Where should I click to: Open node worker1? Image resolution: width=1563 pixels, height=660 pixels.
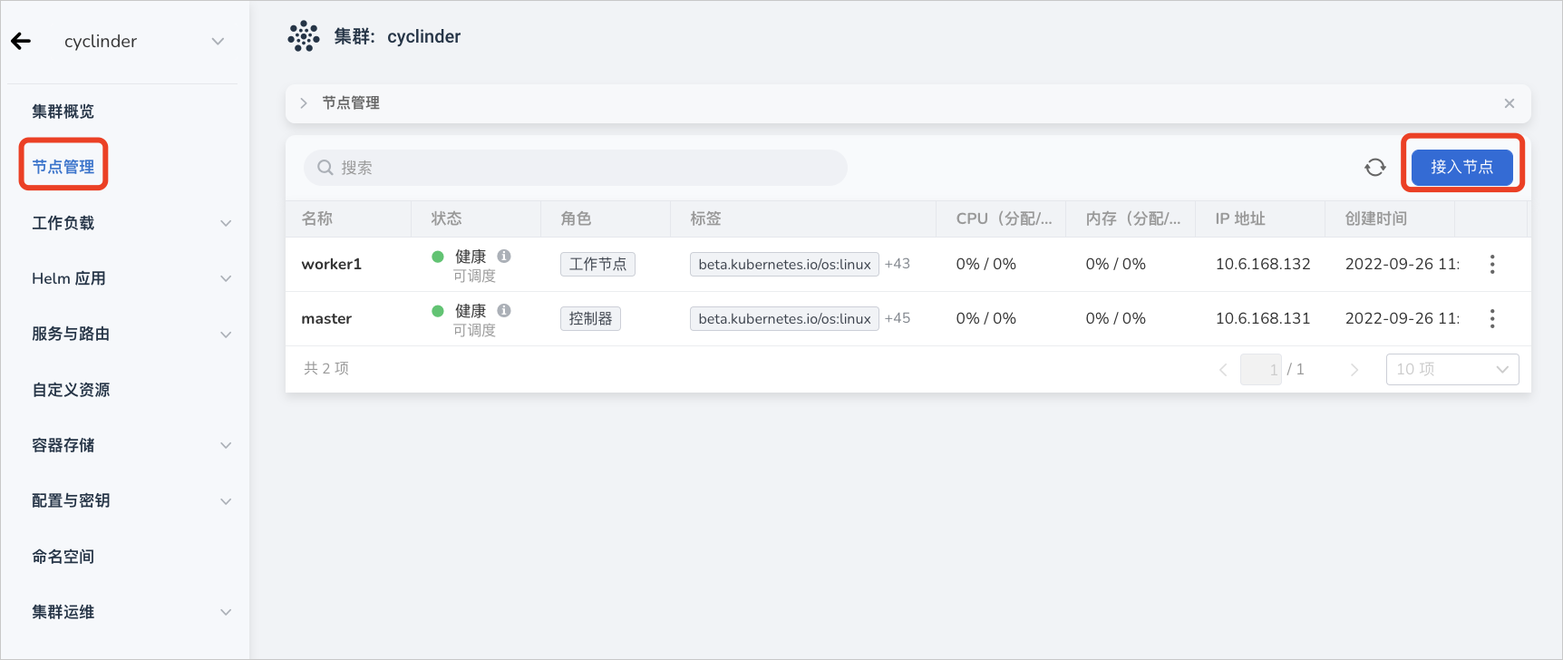pos(332,264)
